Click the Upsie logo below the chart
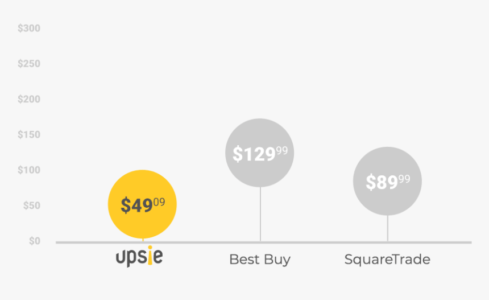The image size is (489, 300). pyautogui.click(x=139, y=256)
